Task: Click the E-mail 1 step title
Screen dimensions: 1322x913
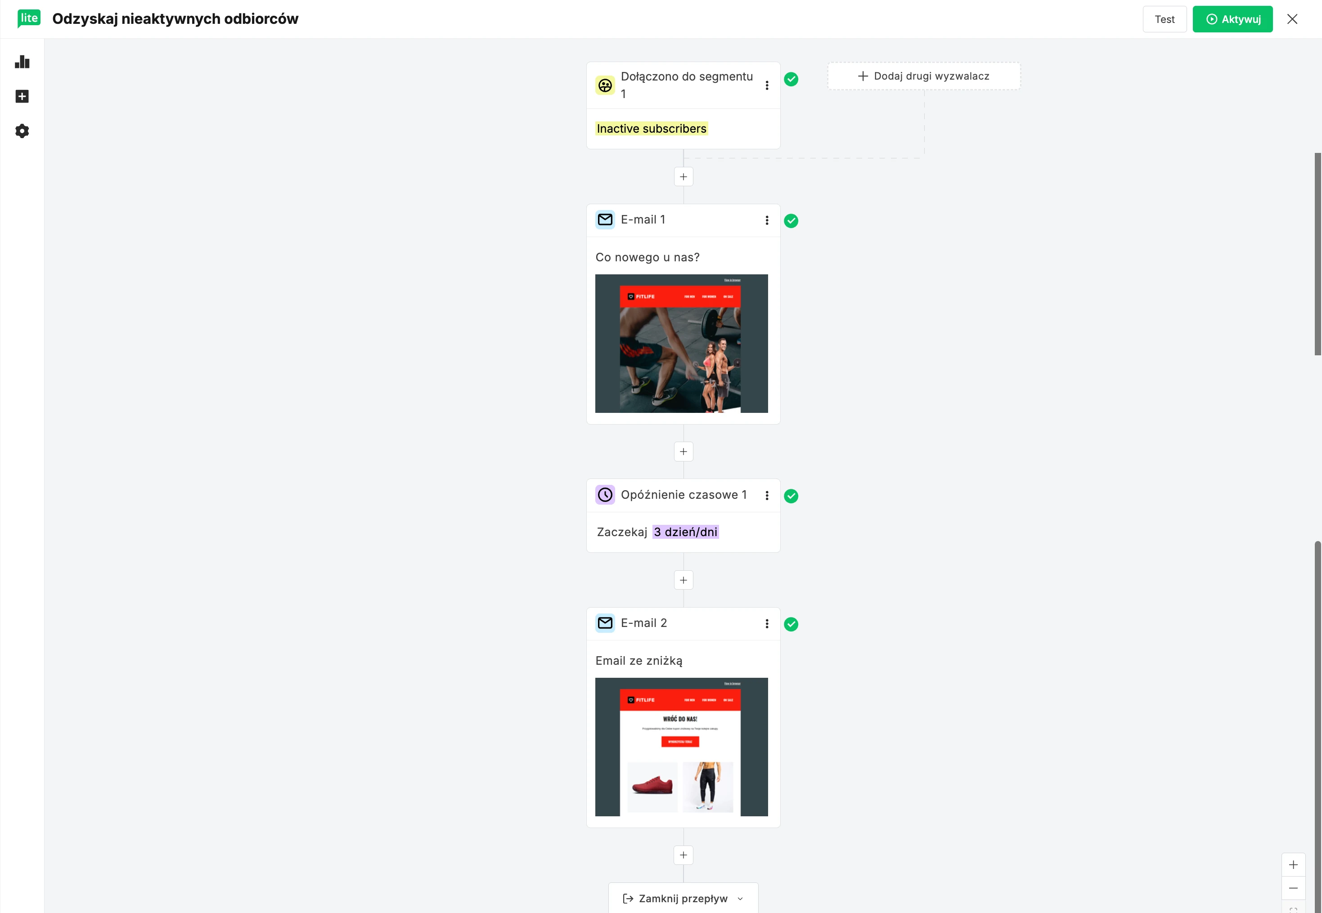Action: pos(643,219)
